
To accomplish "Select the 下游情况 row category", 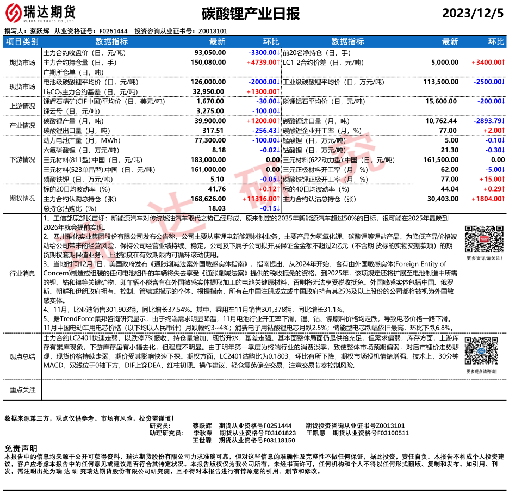I will pos(22,159).
